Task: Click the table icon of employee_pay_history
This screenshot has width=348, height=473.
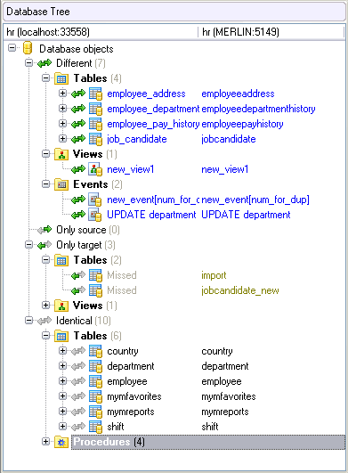Action: [95, 124]
